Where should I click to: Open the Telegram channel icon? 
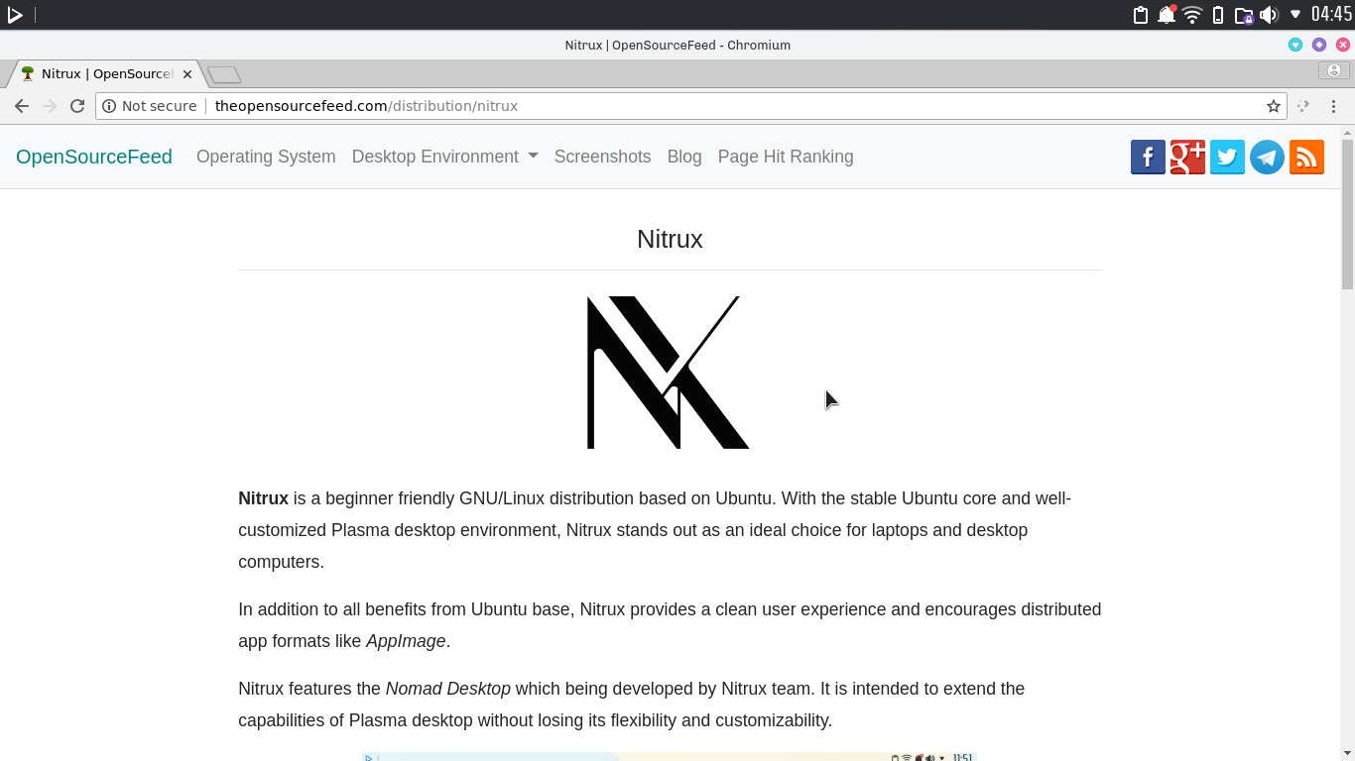click(1267, 157)
